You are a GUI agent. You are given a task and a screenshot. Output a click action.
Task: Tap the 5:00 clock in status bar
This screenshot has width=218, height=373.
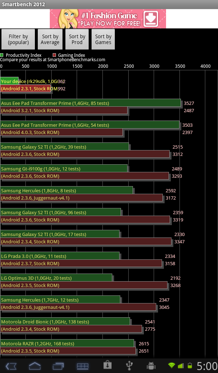click(207, 366)
